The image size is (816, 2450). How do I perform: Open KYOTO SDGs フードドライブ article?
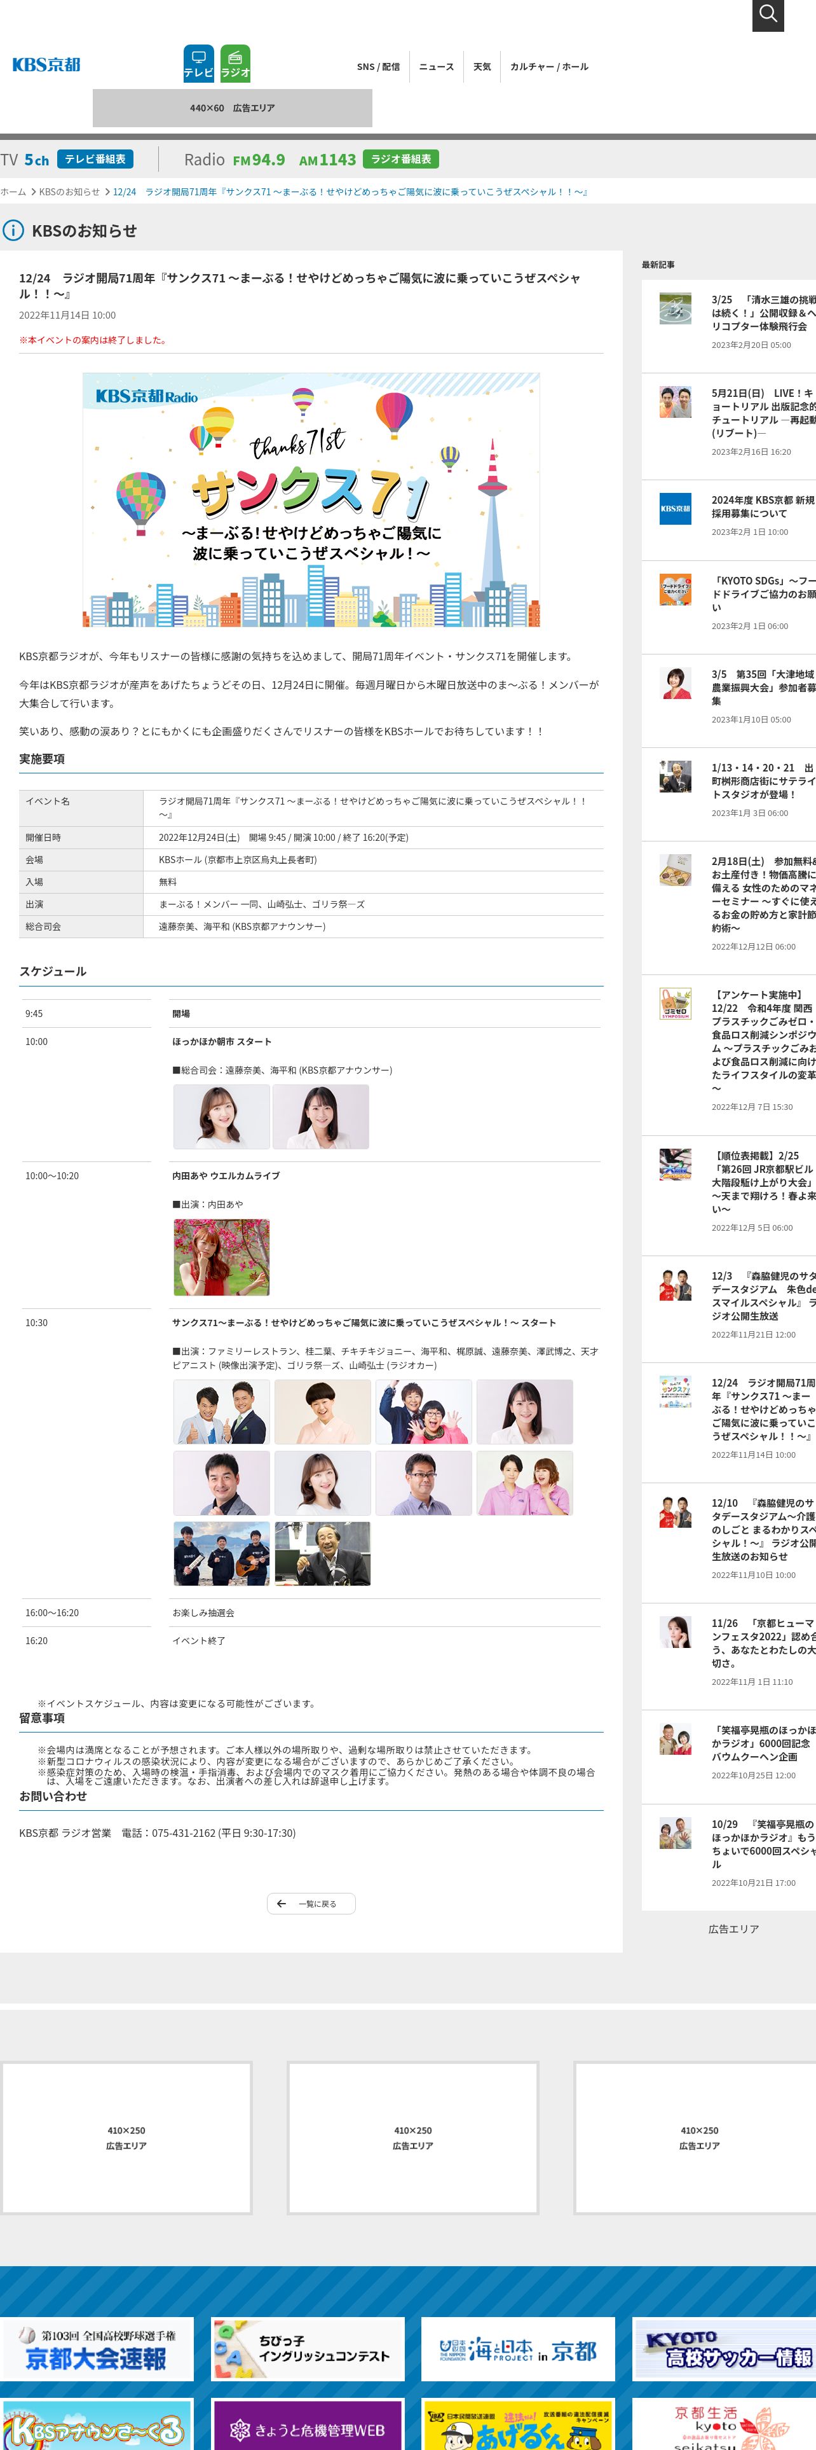[764, 593]
